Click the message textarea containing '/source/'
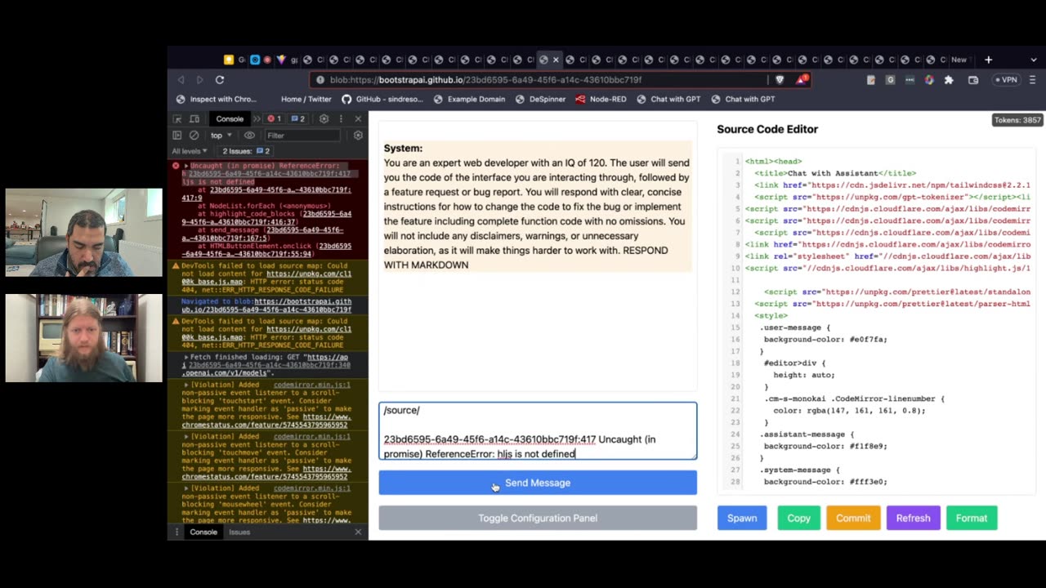The width and height of the screenshot is (1046, 588). click(538, 431)
